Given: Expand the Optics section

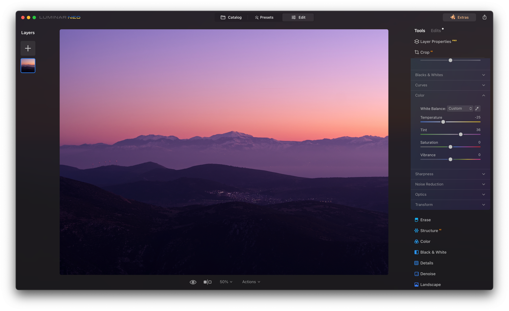Looking at the screenshot, I should [450, 194].
